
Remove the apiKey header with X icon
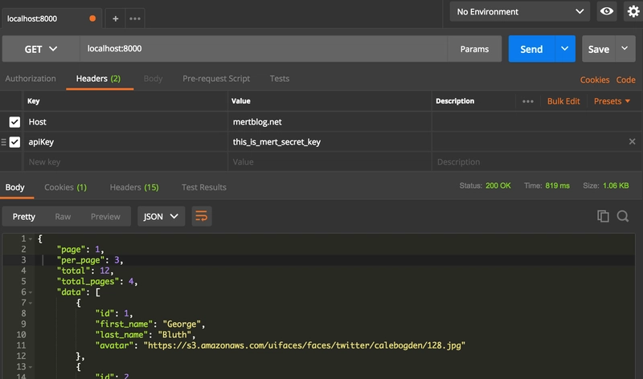coord(632,142)
